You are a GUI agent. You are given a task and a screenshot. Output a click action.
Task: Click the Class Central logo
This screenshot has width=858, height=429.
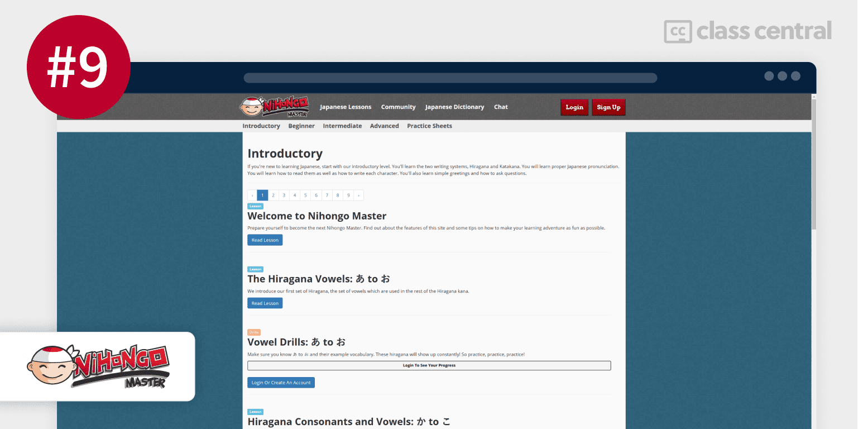(x=747, y=31)
